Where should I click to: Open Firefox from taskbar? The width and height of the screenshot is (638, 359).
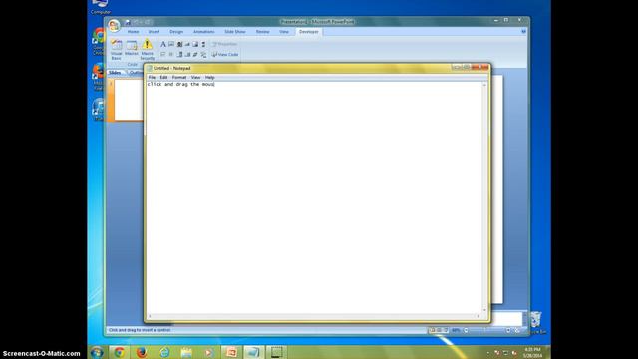142,352
